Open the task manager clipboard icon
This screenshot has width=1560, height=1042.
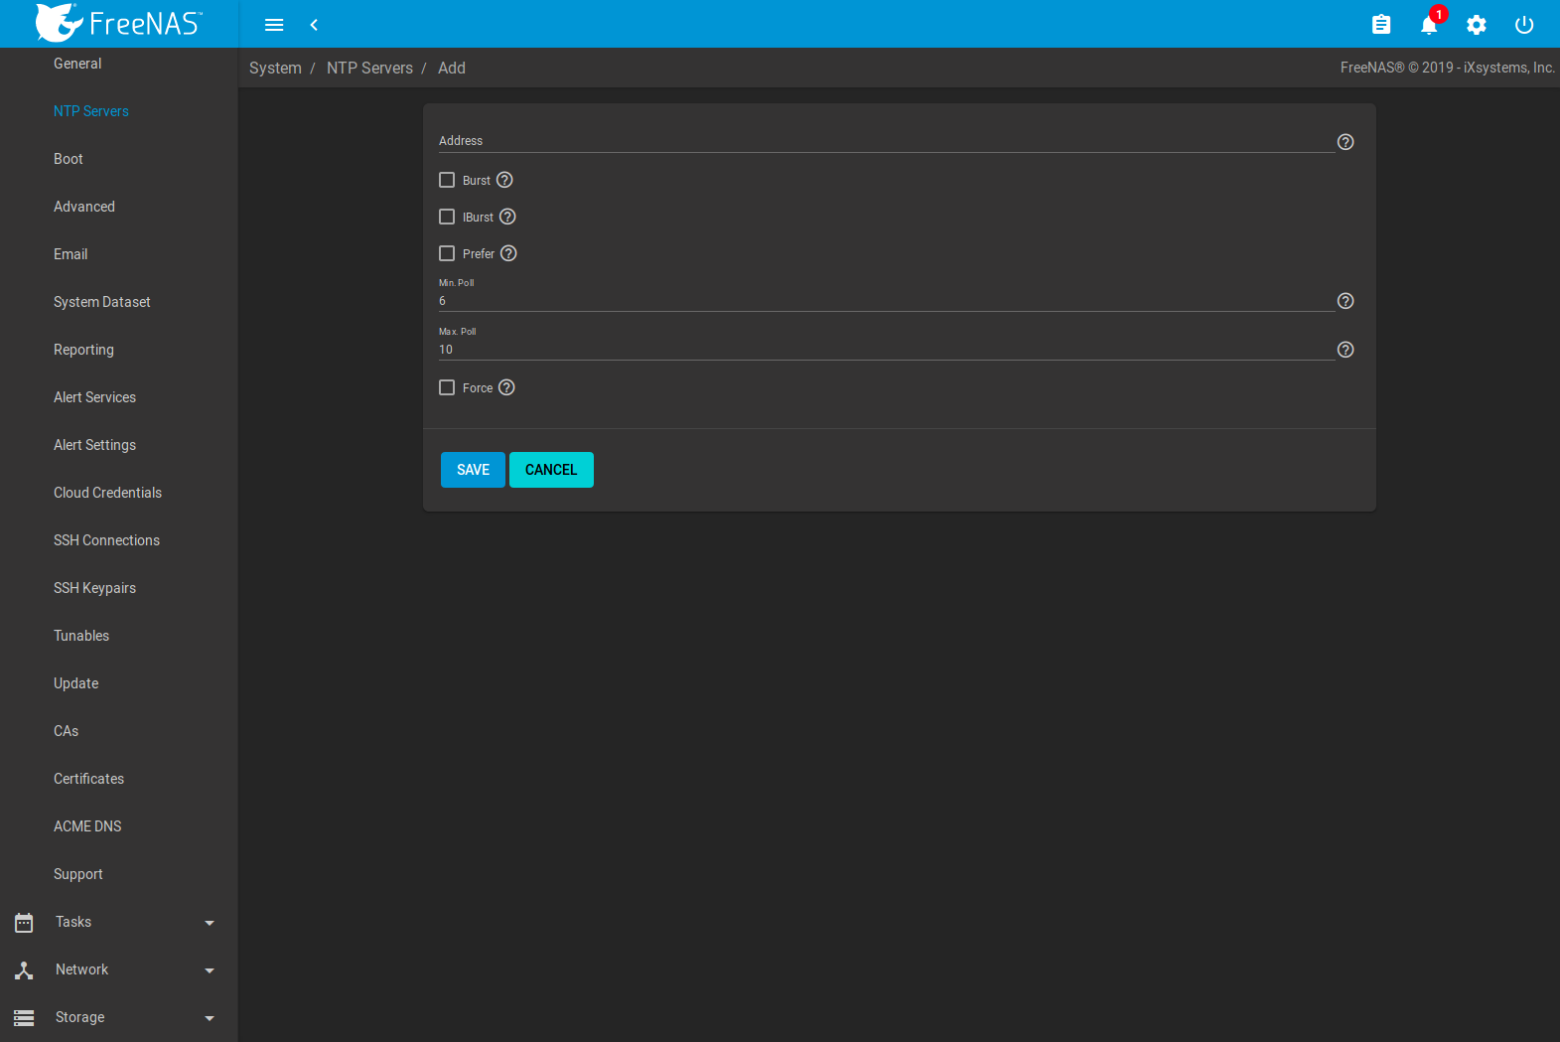[1381, 25]
